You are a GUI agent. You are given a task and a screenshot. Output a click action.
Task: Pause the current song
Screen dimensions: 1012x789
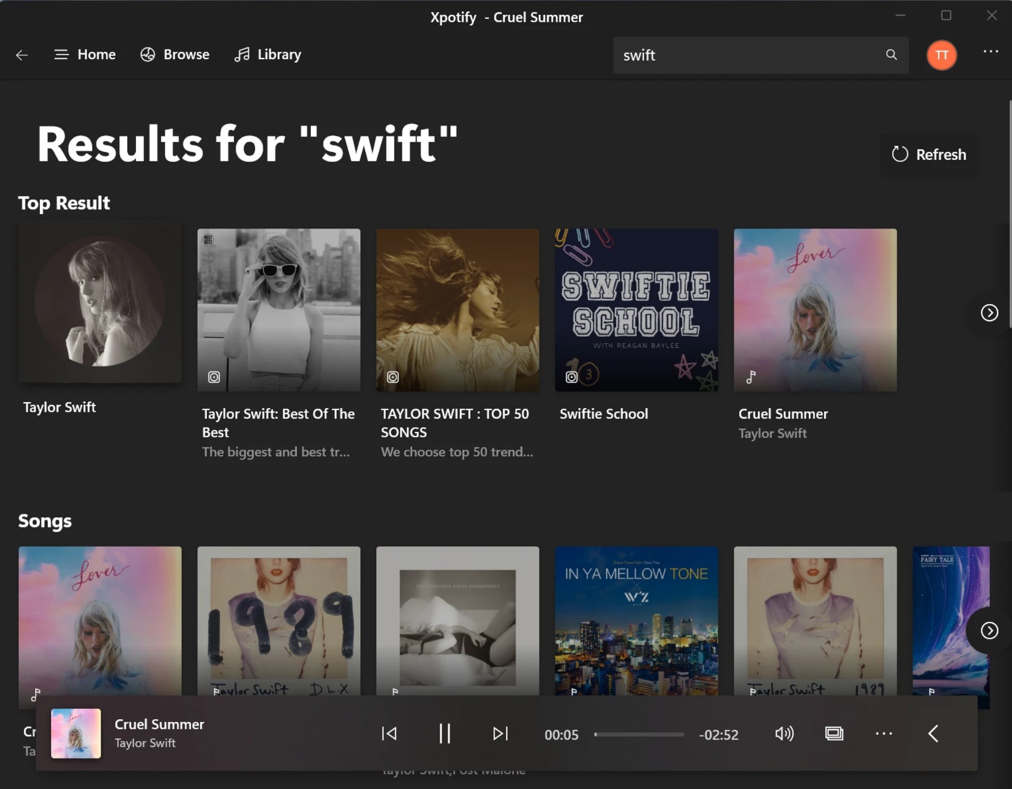pos(445,734)
